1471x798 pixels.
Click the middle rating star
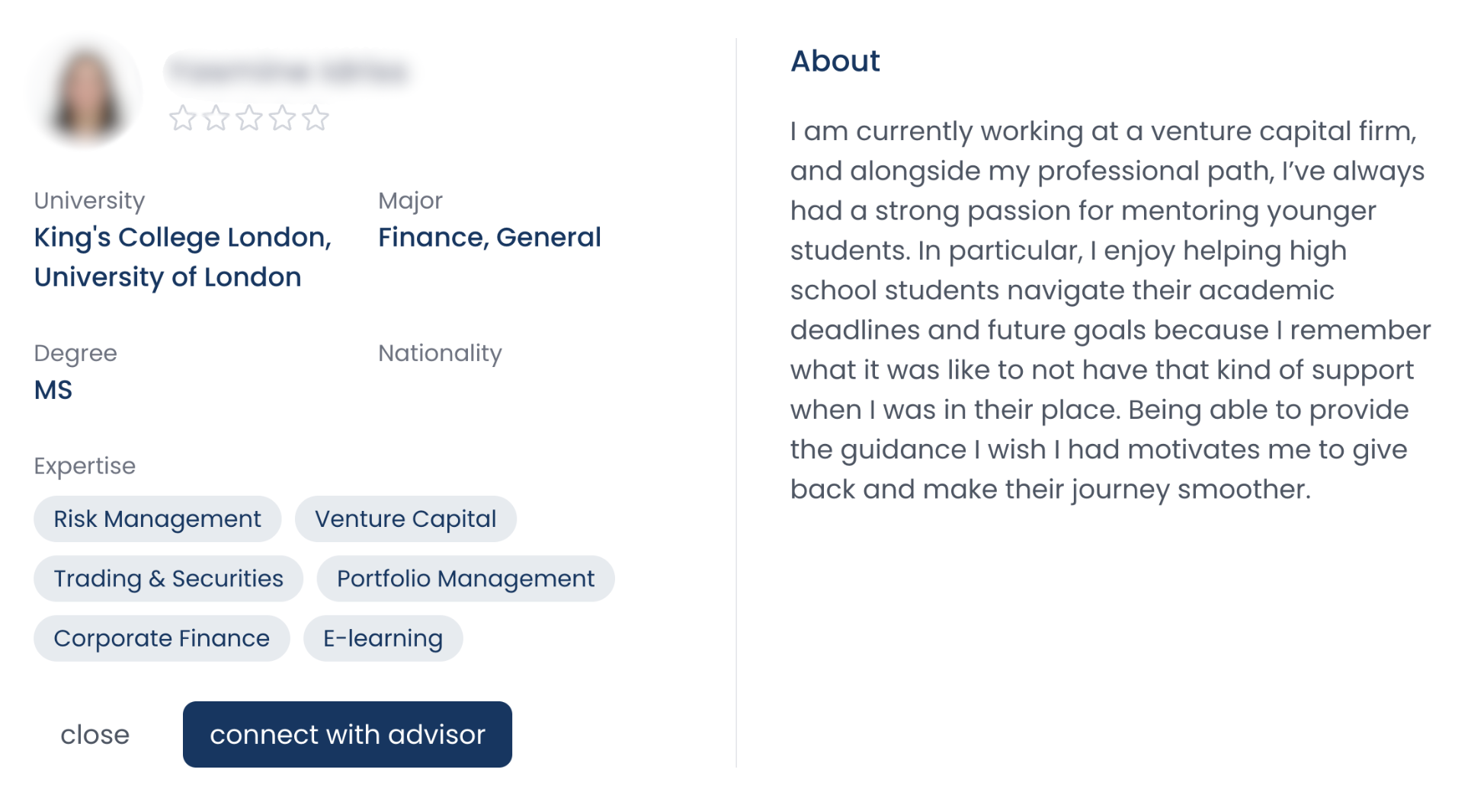point(248,117)
